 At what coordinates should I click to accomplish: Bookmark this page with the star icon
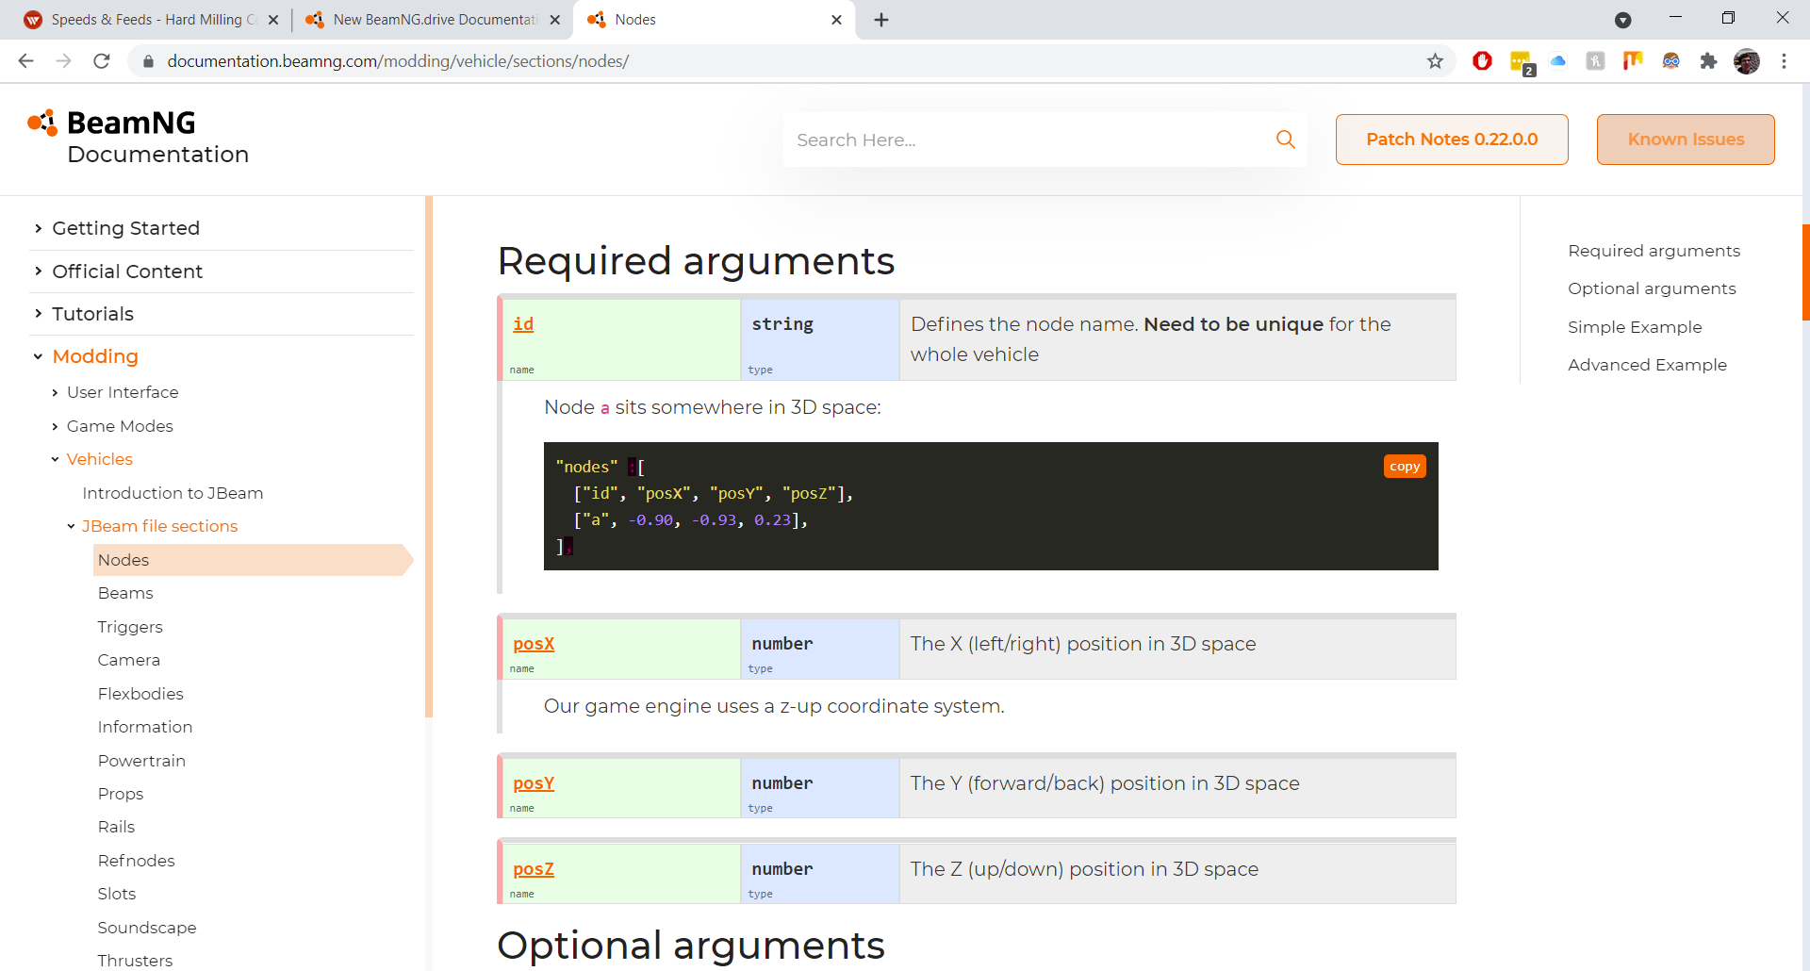click(1435, 61)
